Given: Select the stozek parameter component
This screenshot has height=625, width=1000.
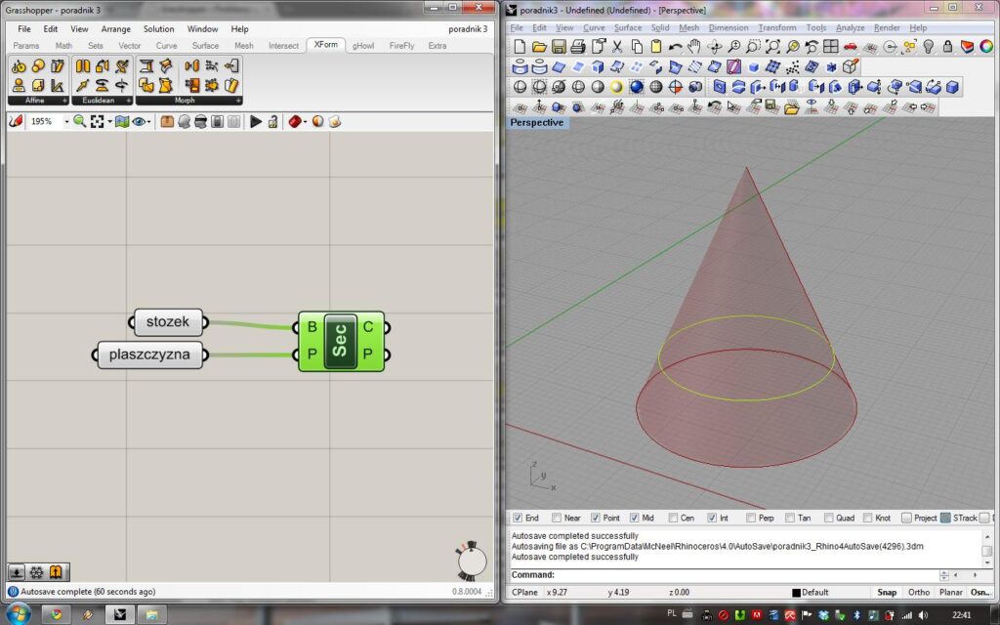Looking at the screenshot, I should (x=168, y=322).
